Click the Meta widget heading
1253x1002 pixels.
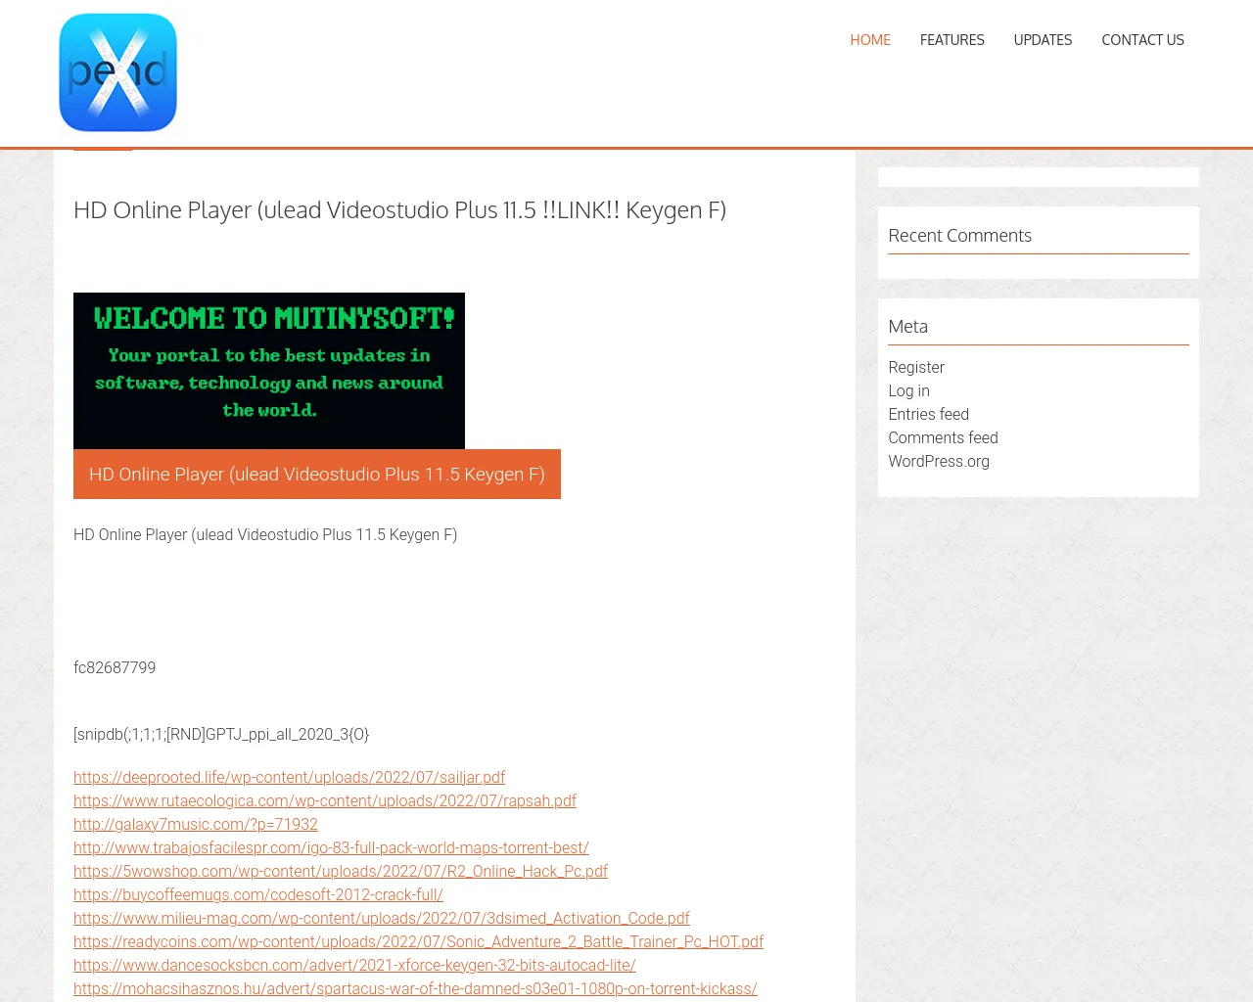pyautogui.click(x=908, y=327)
